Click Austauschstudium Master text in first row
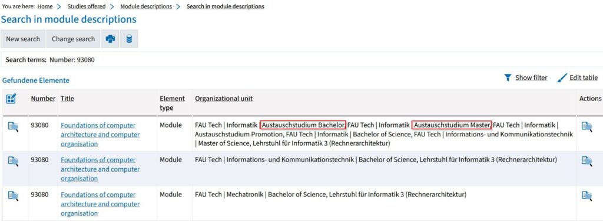603x221 pixels. (x=452, y=125)
